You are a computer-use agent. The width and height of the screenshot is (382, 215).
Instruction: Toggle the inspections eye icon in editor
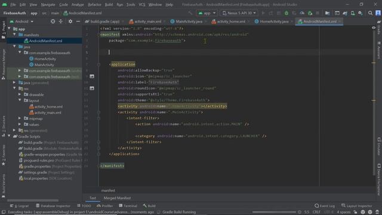(x=374, y=28)
